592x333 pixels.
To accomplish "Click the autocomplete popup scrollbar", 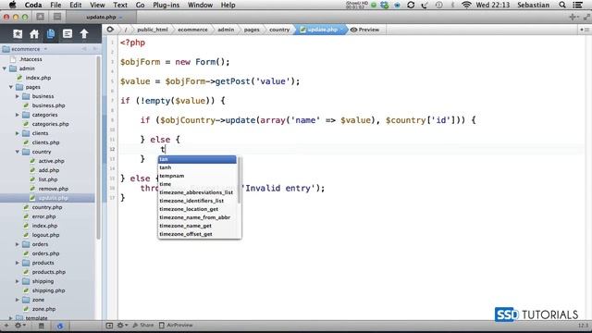I will pos(240,180).
